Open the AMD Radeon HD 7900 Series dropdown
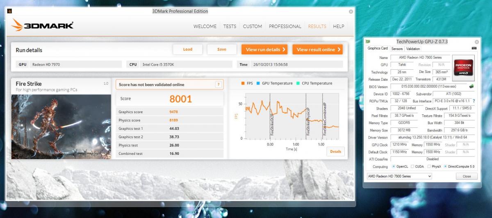The height and width of the screenshot is (218, 492). [399, 176]
